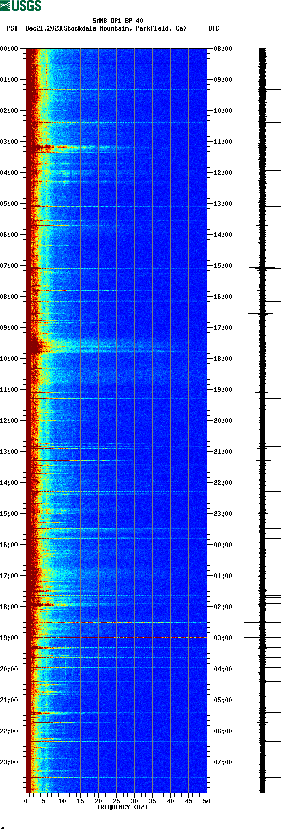Click the USGS logo
This screenshot has height=834, width=285.
point(21,6)
